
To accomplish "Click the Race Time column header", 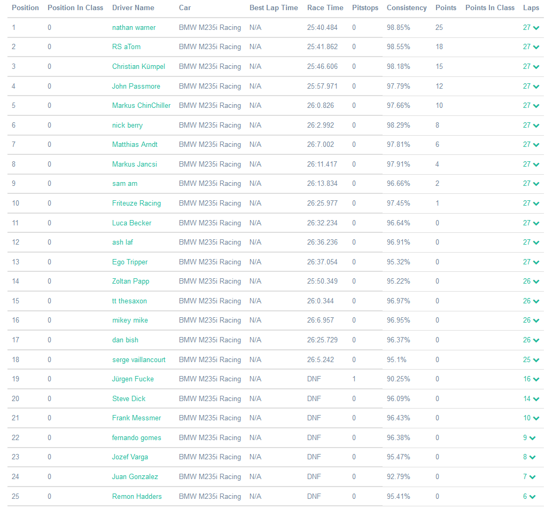I will [x=325, y=8].
